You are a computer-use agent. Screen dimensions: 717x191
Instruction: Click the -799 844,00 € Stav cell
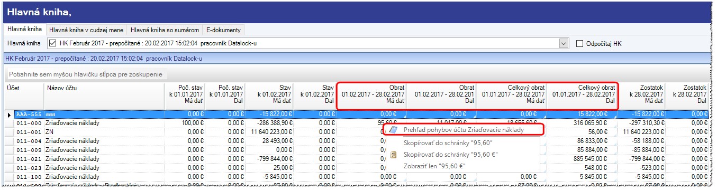click(x=269, y=159)
